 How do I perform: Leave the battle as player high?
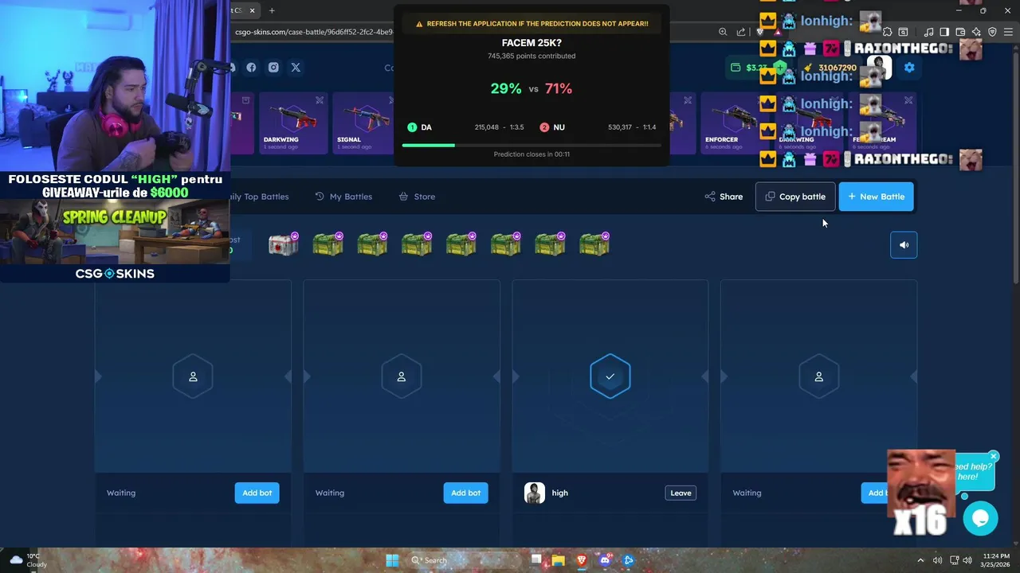point(681,493)
